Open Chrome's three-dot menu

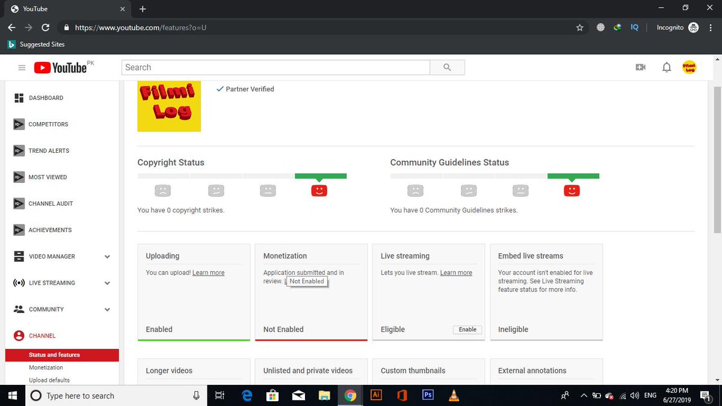(x=710, y=28)
